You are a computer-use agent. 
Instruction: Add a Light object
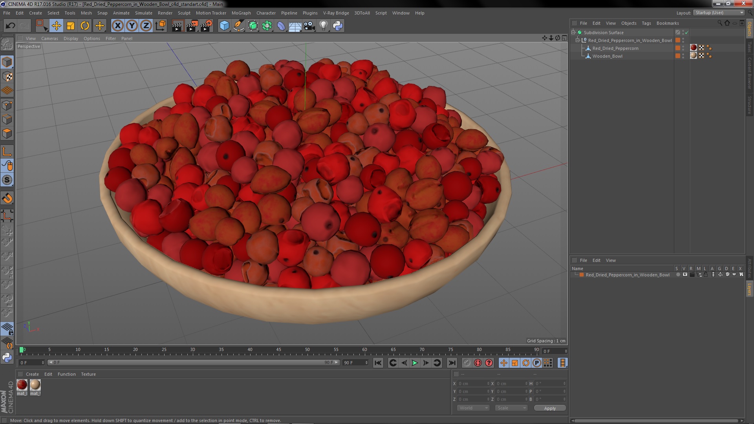324,26
